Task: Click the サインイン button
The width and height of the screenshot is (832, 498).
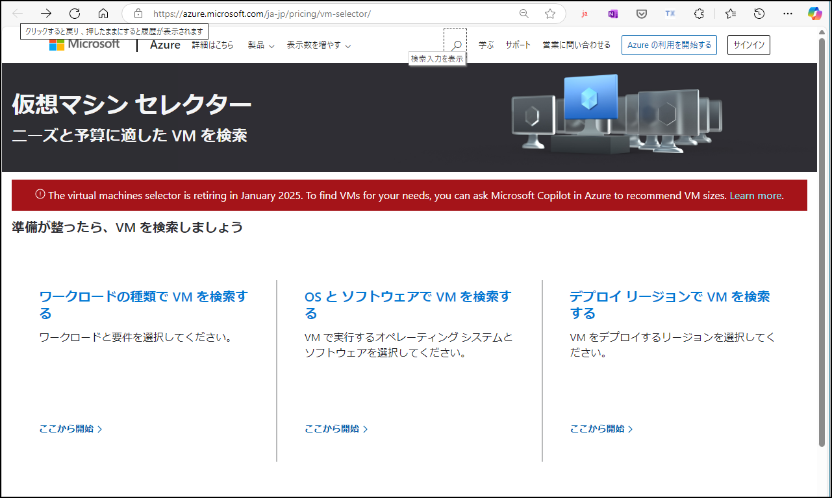Action: pos(748,45)
